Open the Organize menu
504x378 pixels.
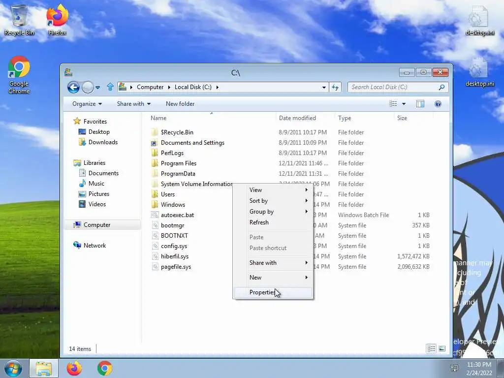point(87,104)
